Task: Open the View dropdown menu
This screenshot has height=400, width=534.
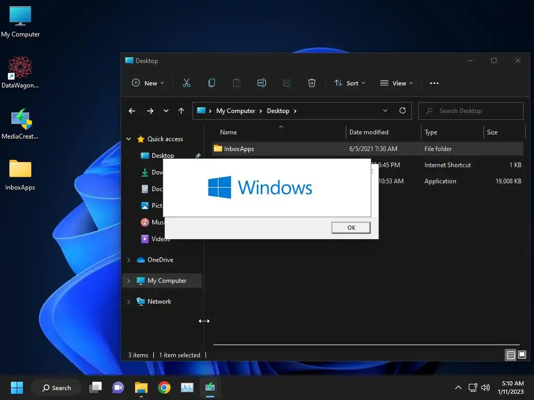Action: (x=396, y=83)
